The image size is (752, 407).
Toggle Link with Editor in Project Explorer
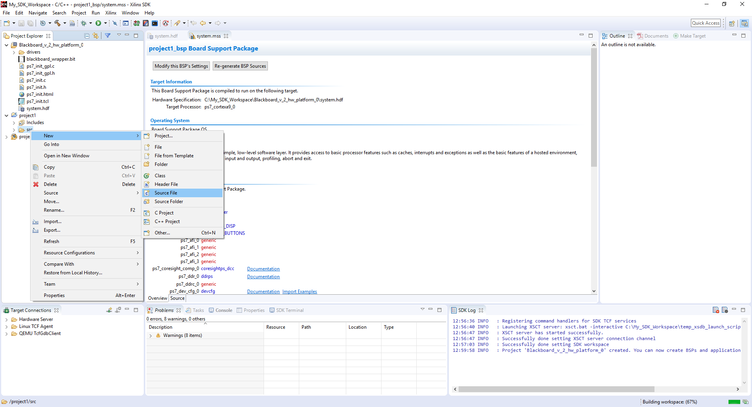[96, 36]
